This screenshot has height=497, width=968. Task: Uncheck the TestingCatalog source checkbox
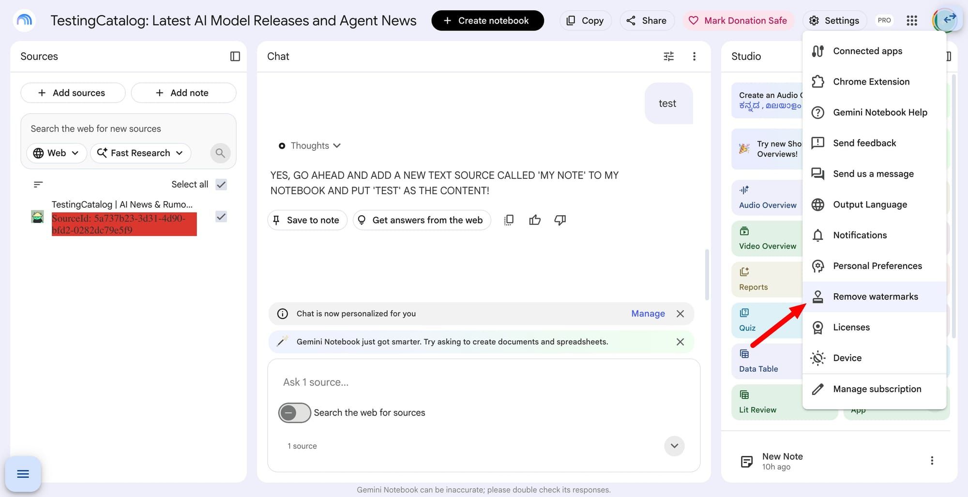point(221,217)
